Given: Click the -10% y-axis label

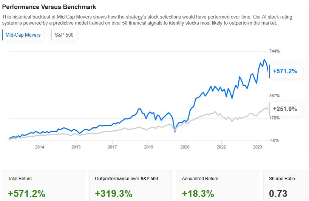Looking at the screenshot, I should coord(274,140).
